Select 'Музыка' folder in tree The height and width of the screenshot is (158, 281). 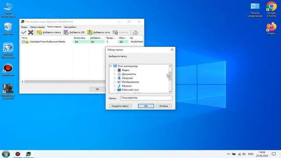126,86
